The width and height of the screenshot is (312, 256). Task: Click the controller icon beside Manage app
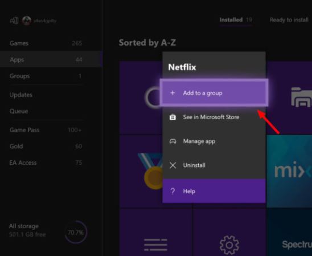[x=173, y=141]
